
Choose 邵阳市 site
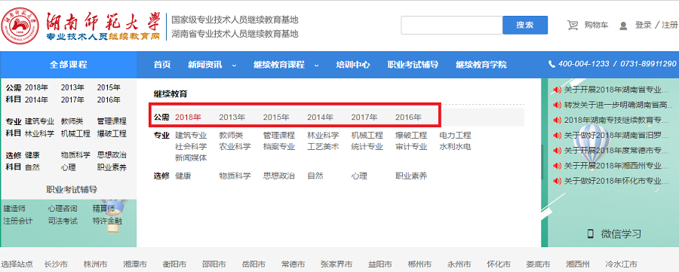click(214, 264)
